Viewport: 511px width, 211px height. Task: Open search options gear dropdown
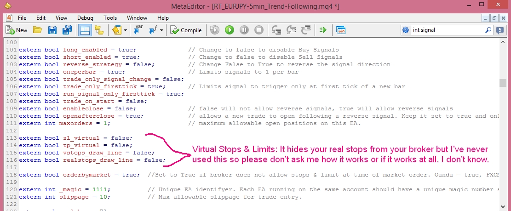[406, 30]
